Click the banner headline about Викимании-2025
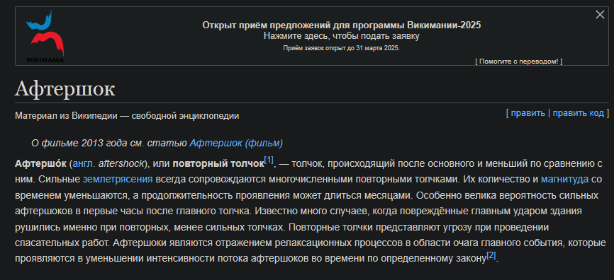The height and width of the screenshot is (280, 614). tap(342, 25)
